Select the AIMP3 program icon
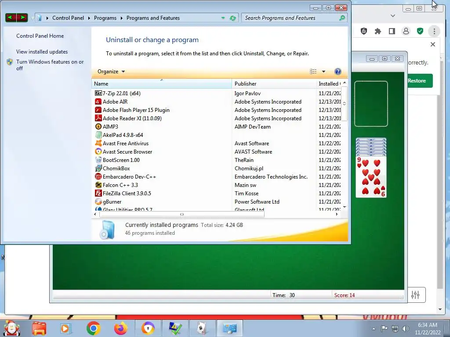This screenshot has height=337, width=450. pyautogui.click(x=98, y=126)
